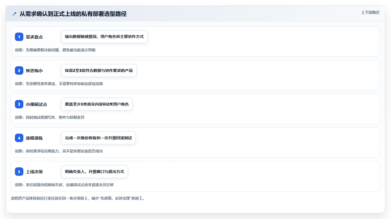391x219 pixels.
Task: Click the step 3 number badge
Action: (19, 104)
